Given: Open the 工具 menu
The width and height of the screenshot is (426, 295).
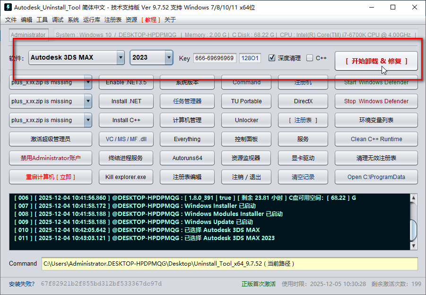Looking at the screenshot, I should [x=42, y=19].
